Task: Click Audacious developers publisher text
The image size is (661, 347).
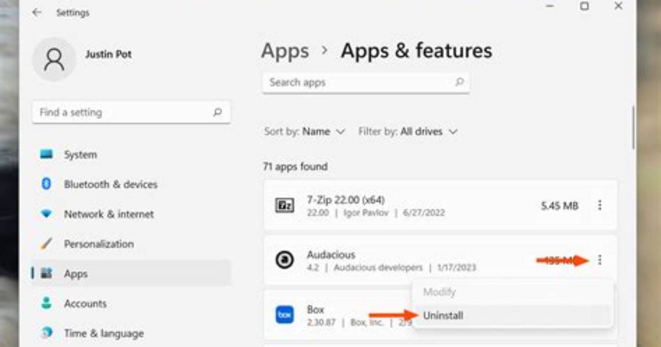Action: pyautogui.click(x=378, y=268)
